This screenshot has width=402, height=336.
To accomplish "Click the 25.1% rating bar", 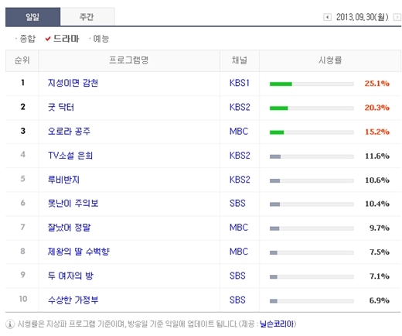I will click(312, 84).
